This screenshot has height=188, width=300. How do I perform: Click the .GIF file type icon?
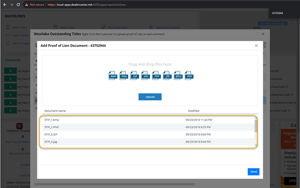(x=135, y=75)
